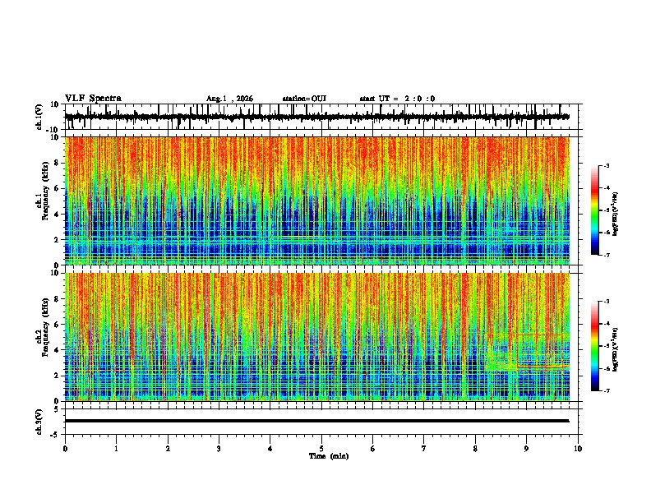Click the ch.1 spectrogram plot
Screen dimensions: 651x503
pyautogui.click(x=316, y=201)
